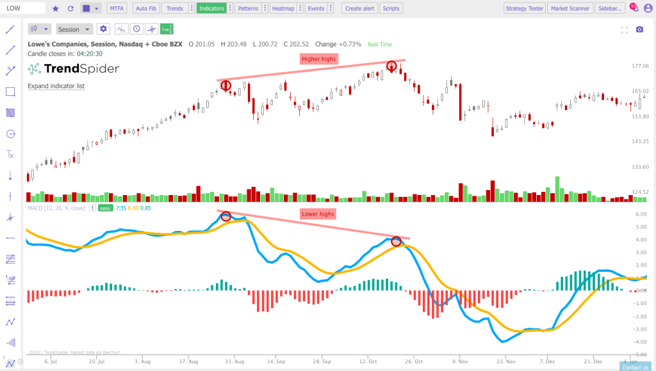Image resolution: width=656 pixels, height=371 pixels.
Task: Select the vertical line tool
Action: coord(10,196)
